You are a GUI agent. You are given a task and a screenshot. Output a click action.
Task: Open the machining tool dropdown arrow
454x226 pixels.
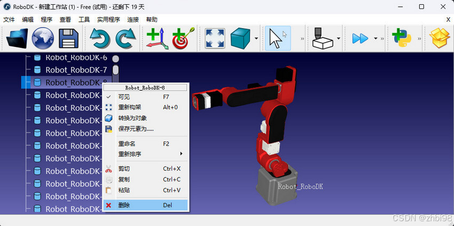(339, 38)
